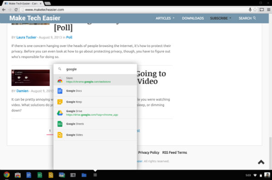Click the RSS Feed Terms footer link
The height and width of the screenshot is (180, 272).
click(175, 152)
